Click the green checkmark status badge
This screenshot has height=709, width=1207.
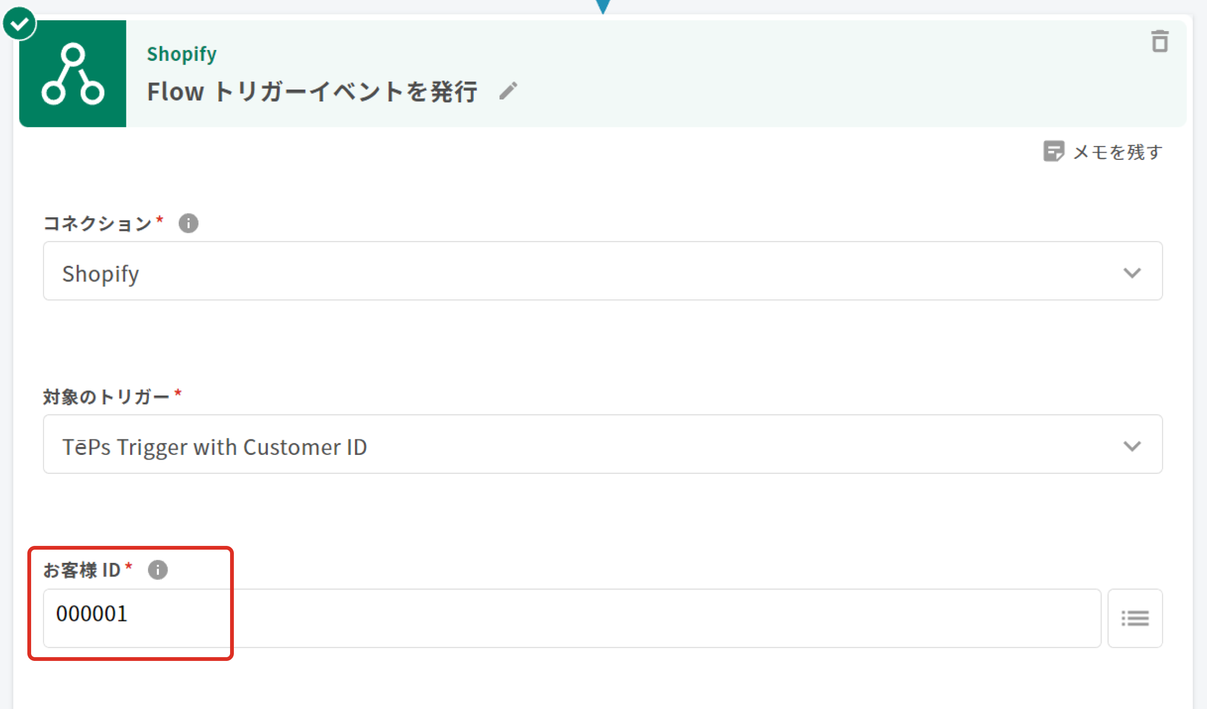point(19,24)
